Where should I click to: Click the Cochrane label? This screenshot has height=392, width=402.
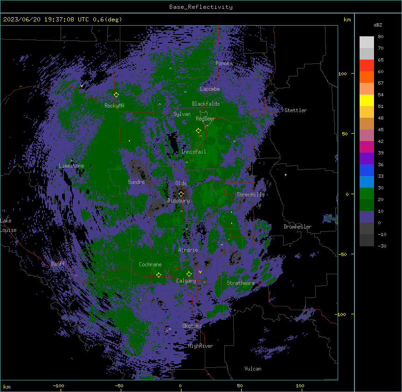coord(150,264)
